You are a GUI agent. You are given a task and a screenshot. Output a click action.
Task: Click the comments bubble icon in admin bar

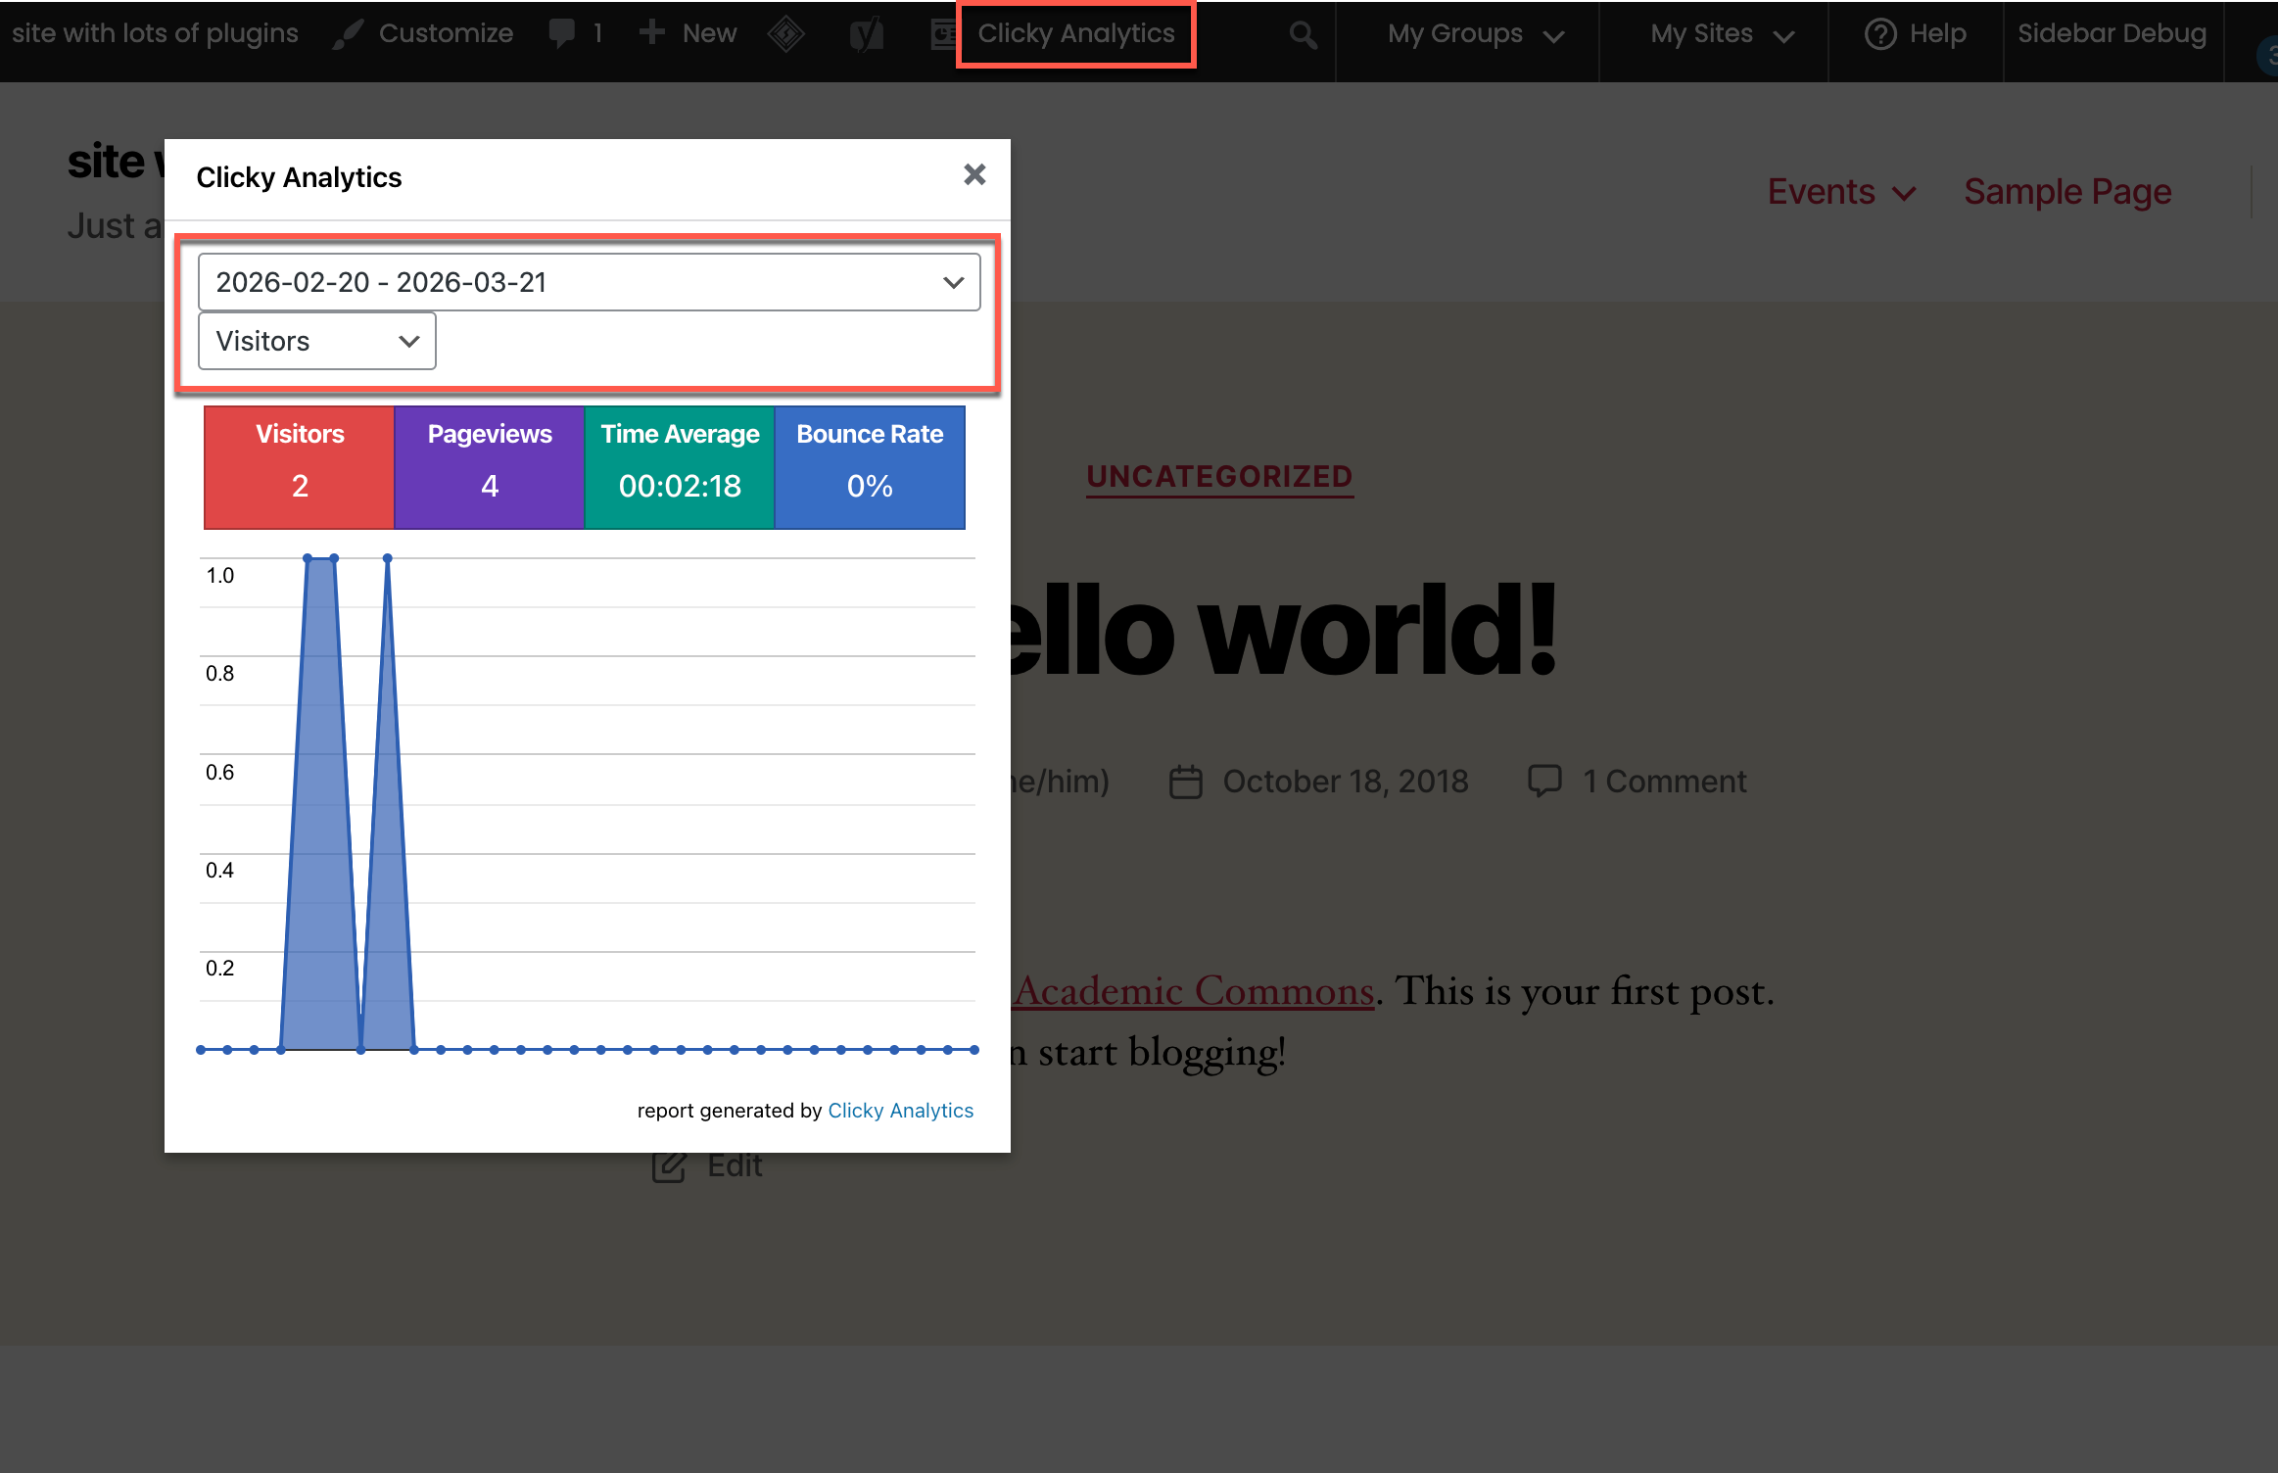[562, 33]
